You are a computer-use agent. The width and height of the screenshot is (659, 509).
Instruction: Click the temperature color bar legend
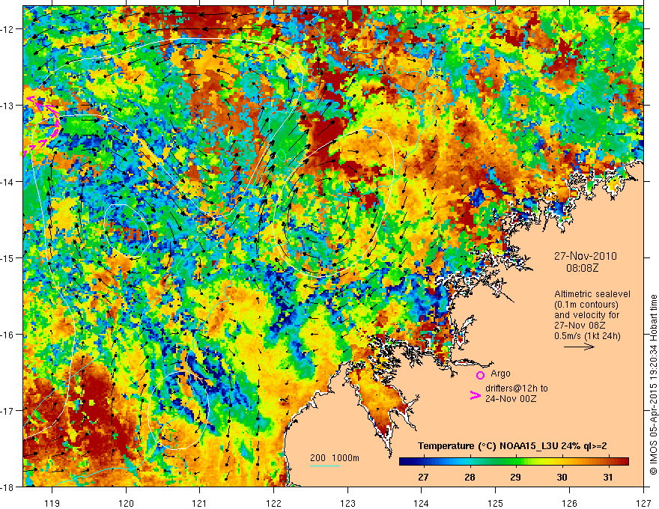pyautogui.click(x=514, y=462)
